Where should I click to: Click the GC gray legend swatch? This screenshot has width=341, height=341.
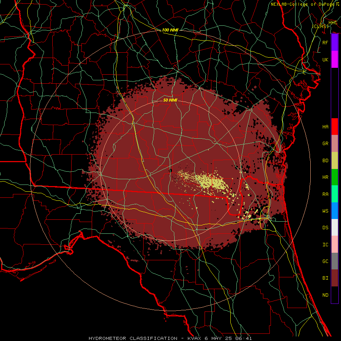pyautogui.click(x=335, y=261)
